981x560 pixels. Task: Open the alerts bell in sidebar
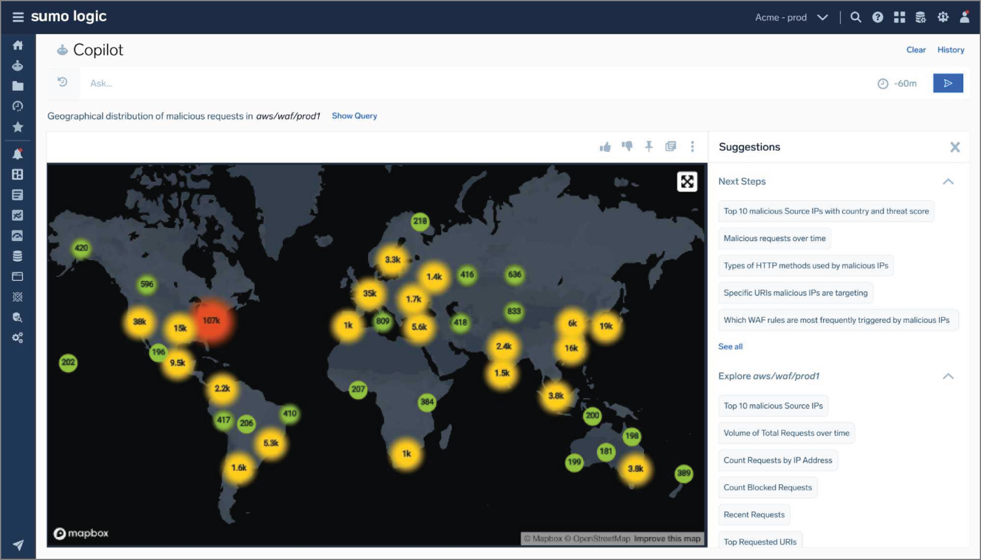click(x=18, y=154)
